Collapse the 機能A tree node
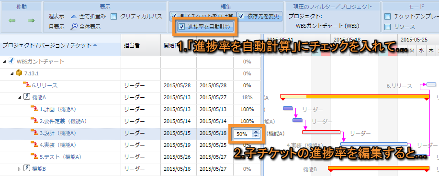 tap(20, 97)
